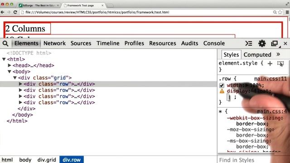290x163 pixels.
Task: Open the Chrome menu hamburger icon
Action: pyautogui.click(x=287, y=12)
